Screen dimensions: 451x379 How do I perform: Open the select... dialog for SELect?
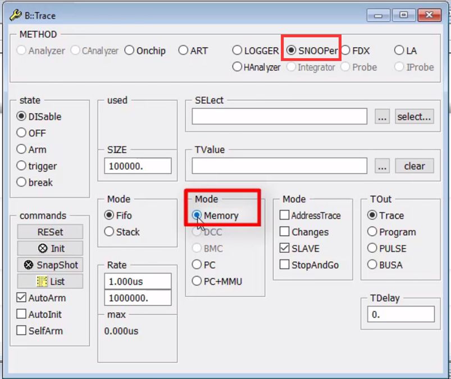[x=414, y=116]
